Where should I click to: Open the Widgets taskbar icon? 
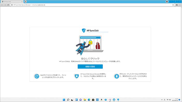pos(76,100)
